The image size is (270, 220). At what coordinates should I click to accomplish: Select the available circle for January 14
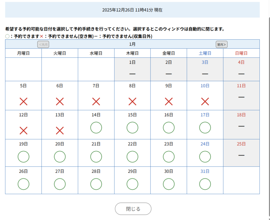96,128
